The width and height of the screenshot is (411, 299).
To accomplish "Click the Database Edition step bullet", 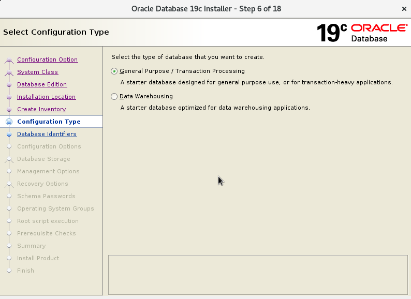I will coord(9,85).
